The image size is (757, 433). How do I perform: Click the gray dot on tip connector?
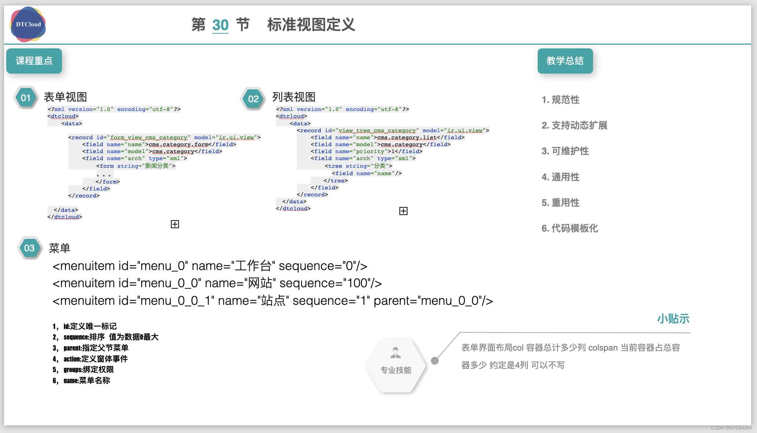point(435,360)
